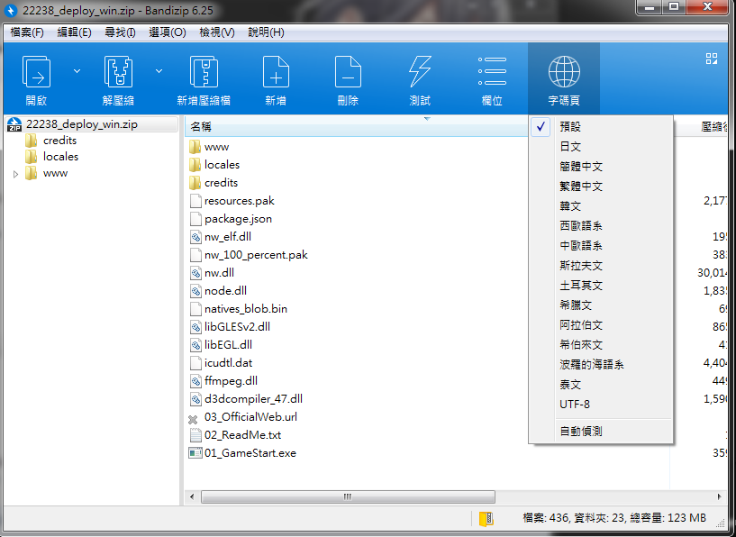Screen dimensions: 736x537
Task: Select the www folder icon in file list
Action: coord(195,147)
